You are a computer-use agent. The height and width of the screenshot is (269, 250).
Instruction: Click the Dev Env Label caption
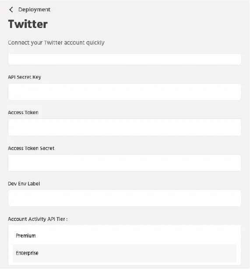[x=24, y=184]
